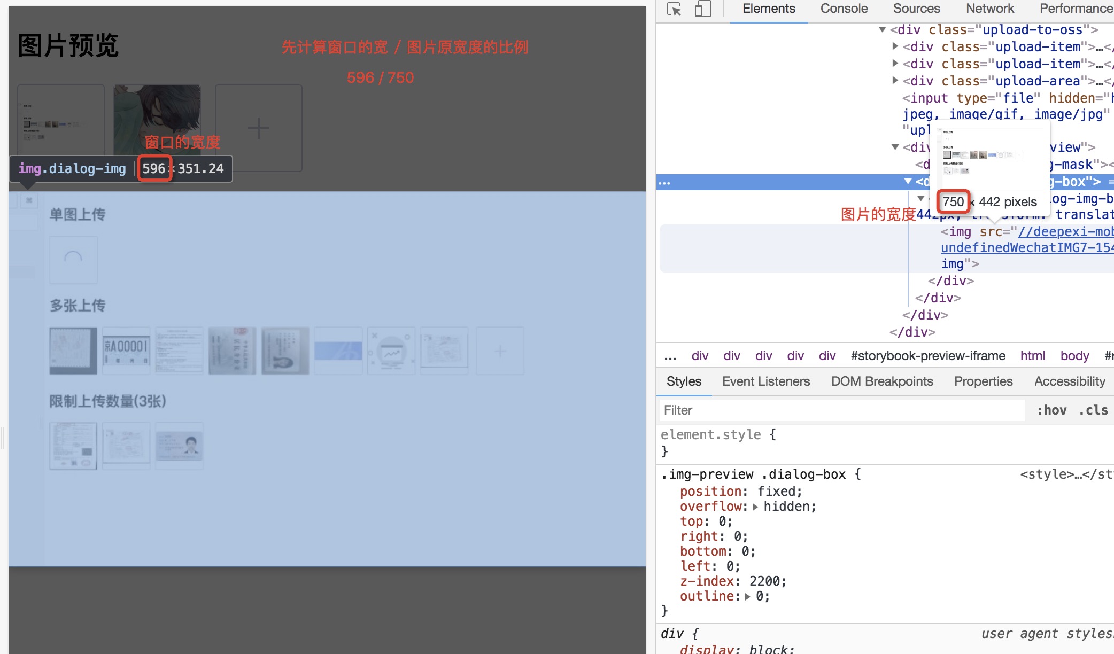This screenshot has width=1114, height=654.
Task: Click the Properties panel tab
Action: (x=983, y=381)
